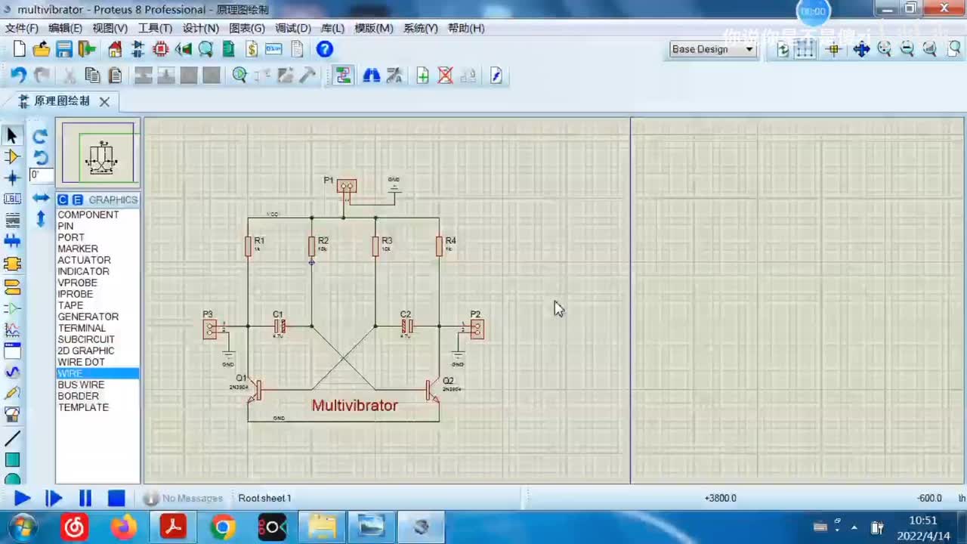Redraw display refresh icon

click(783, 49)
